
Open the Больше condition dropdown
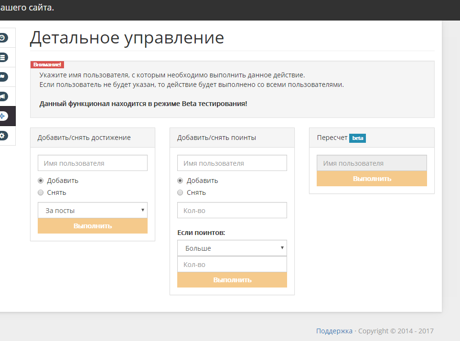click(232, 248)
